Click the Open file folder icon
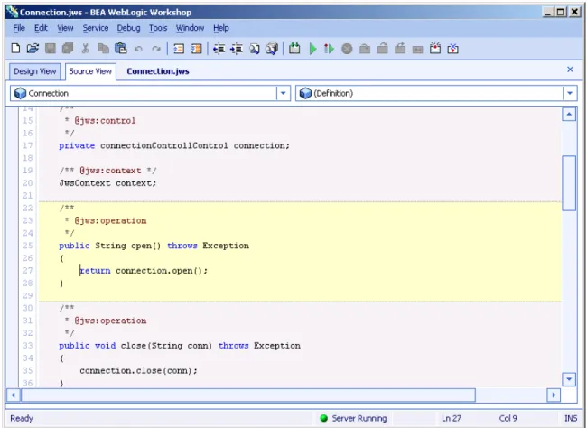This screenshot has height=428, width=587. click(33, 48)
